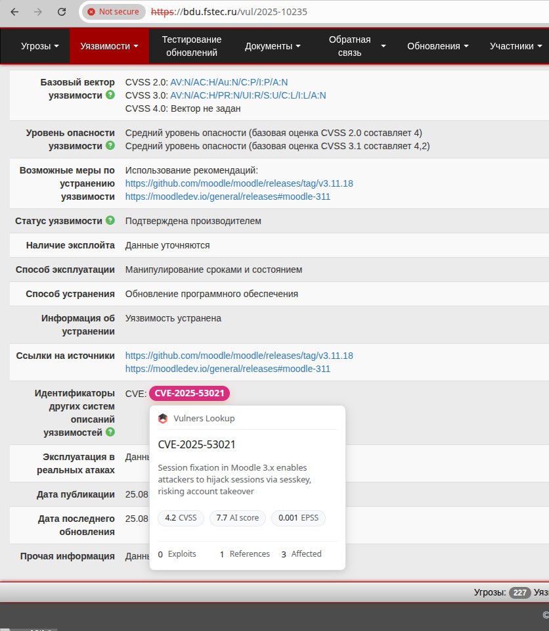The height and width of the screenshot is (631, 549).
Task: Open the Документы dropdown menu
Action: coord(273,46)
